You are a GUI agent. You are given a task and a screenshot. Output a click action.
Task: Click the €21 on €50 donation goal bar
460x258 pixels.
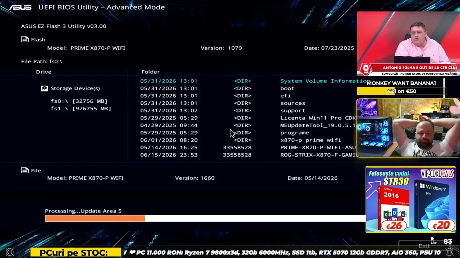pos(401,91)
